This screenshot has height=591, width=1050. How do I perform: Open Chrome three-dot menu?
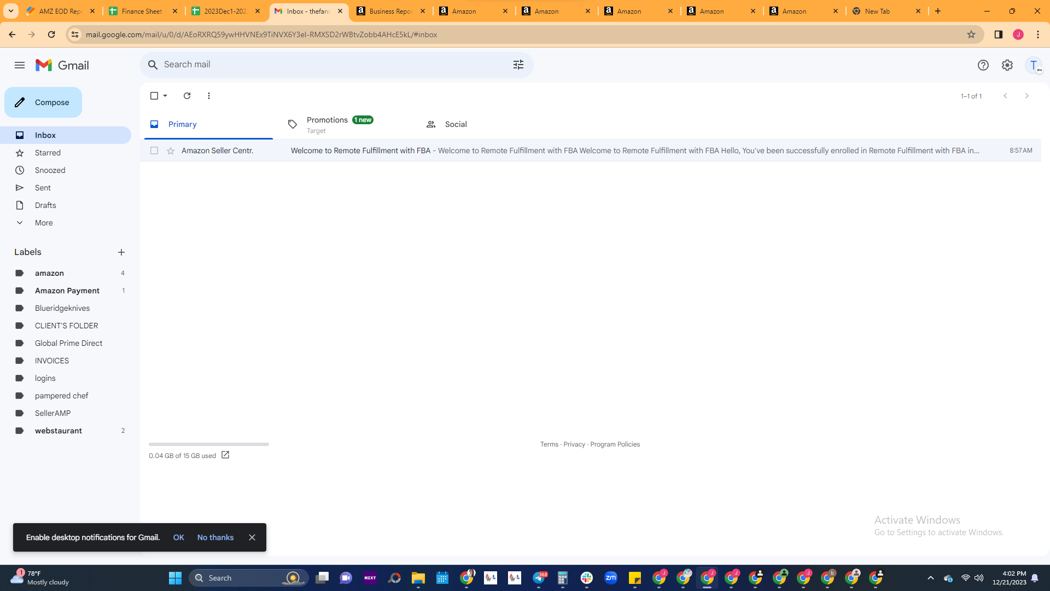click(1038, 34)
